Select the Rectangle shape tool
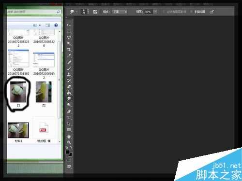Screen dimensions: 242x181 [69, 130]
